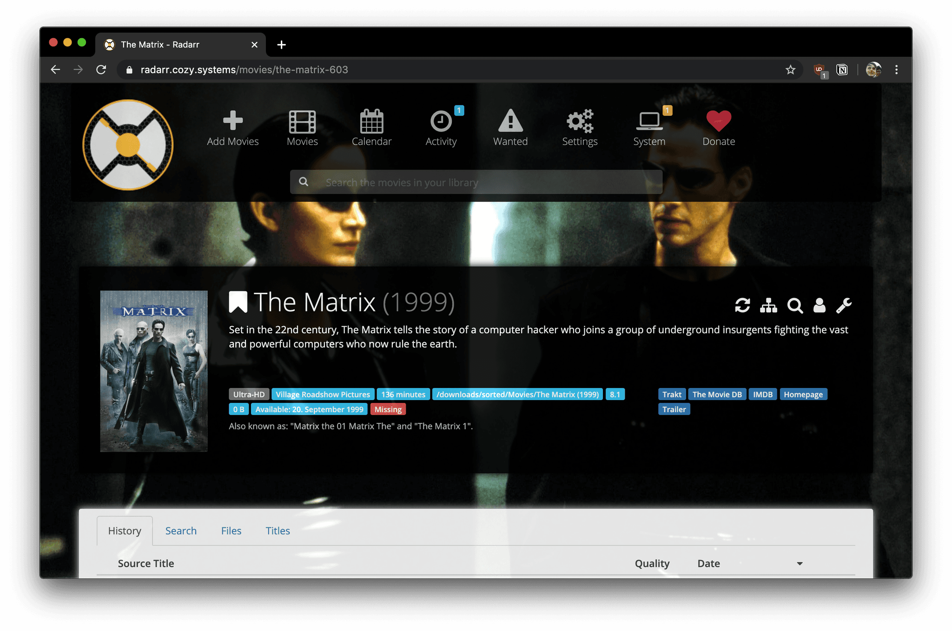
Task: Open the Trailer link
Action: pos(674,409)
